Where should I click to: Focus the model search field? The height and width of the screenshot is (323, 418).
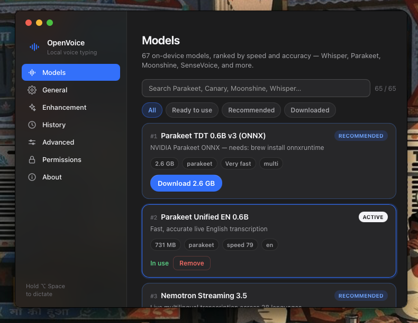tap(256, 88)
